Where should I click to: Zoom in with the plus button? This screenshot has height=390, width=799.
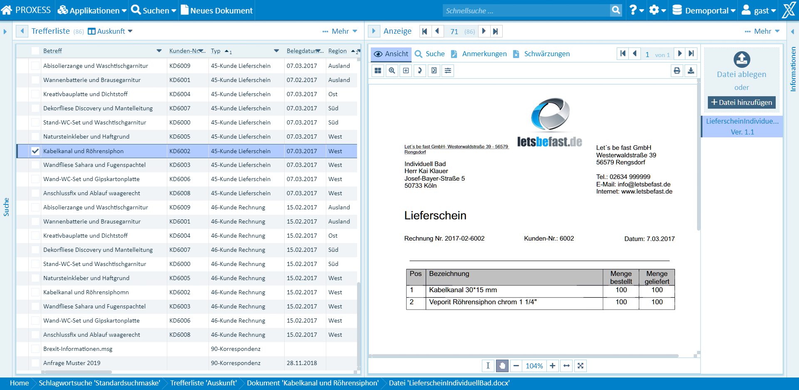click(x=552, y=366)
